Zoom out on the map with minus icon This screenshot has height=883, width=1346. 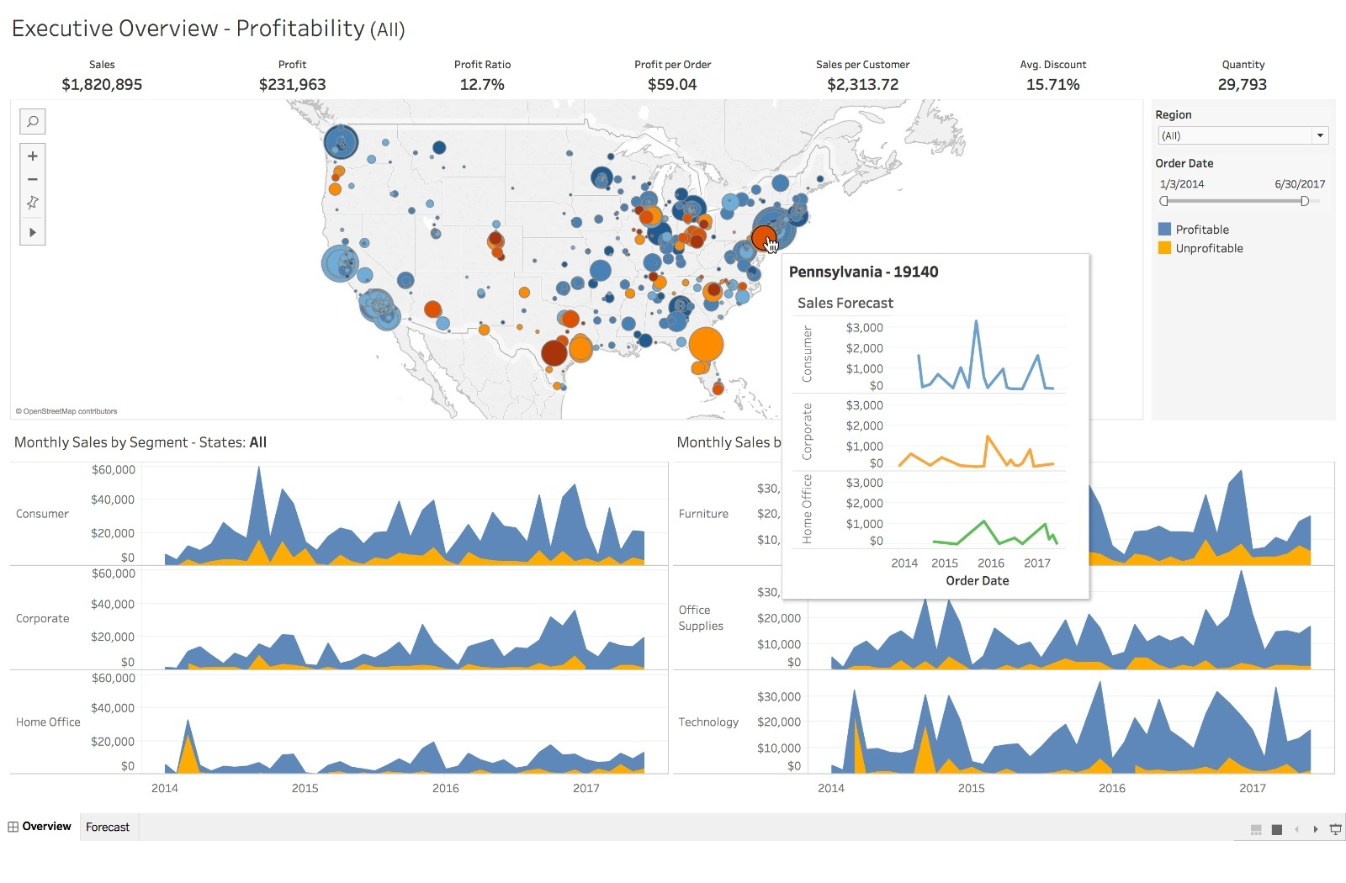point(32,179)
